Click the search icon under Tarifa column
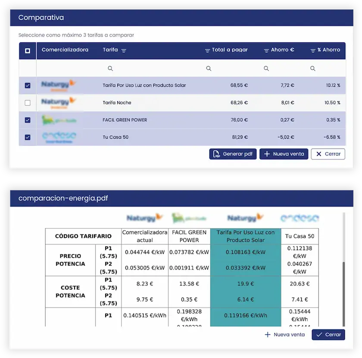 pos(110,68)
